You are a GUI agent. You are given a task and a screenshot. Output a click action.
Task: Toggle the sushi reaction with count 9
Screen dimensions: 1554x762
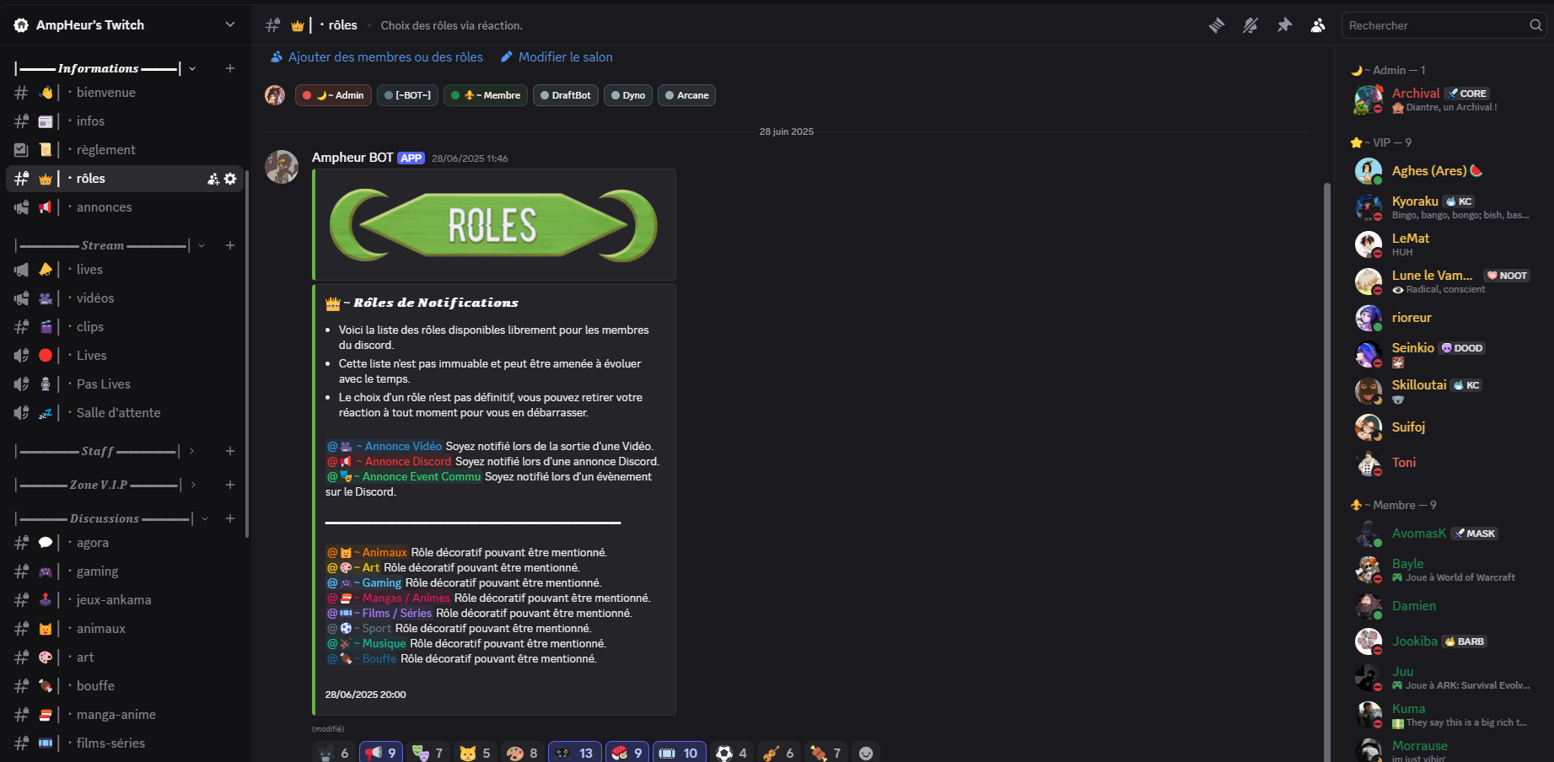(x=627, y=753)
